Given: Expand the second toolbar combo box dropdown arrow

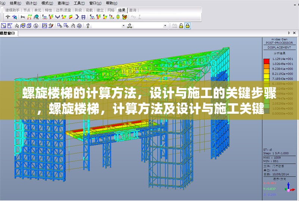Looking at the screenshot, I should point(165,26).
